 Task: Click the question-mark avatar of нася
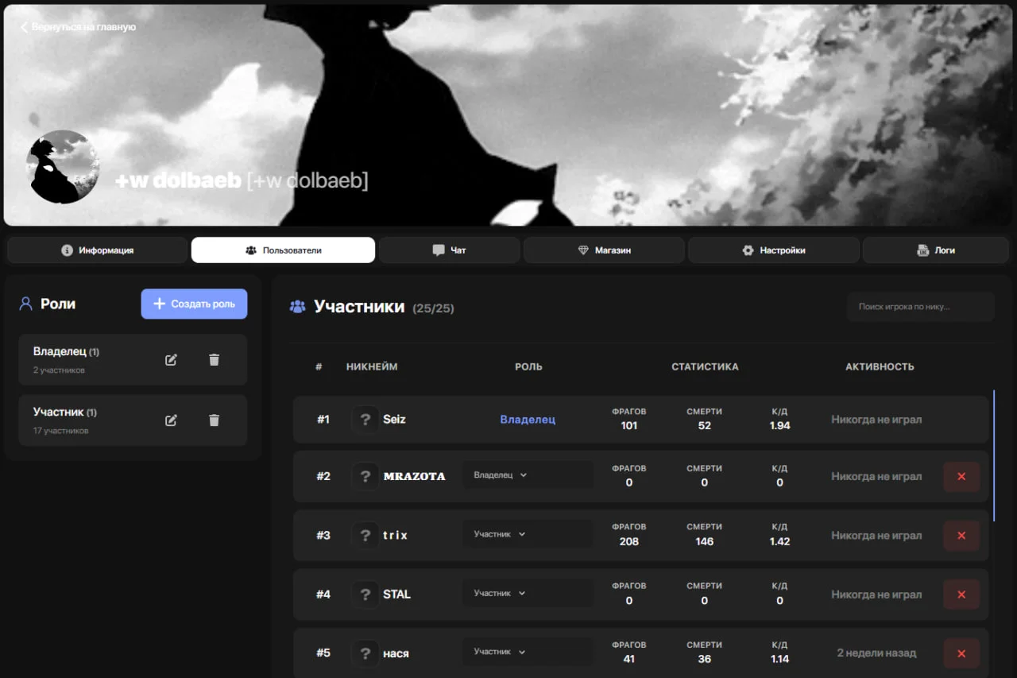(365, 653)
